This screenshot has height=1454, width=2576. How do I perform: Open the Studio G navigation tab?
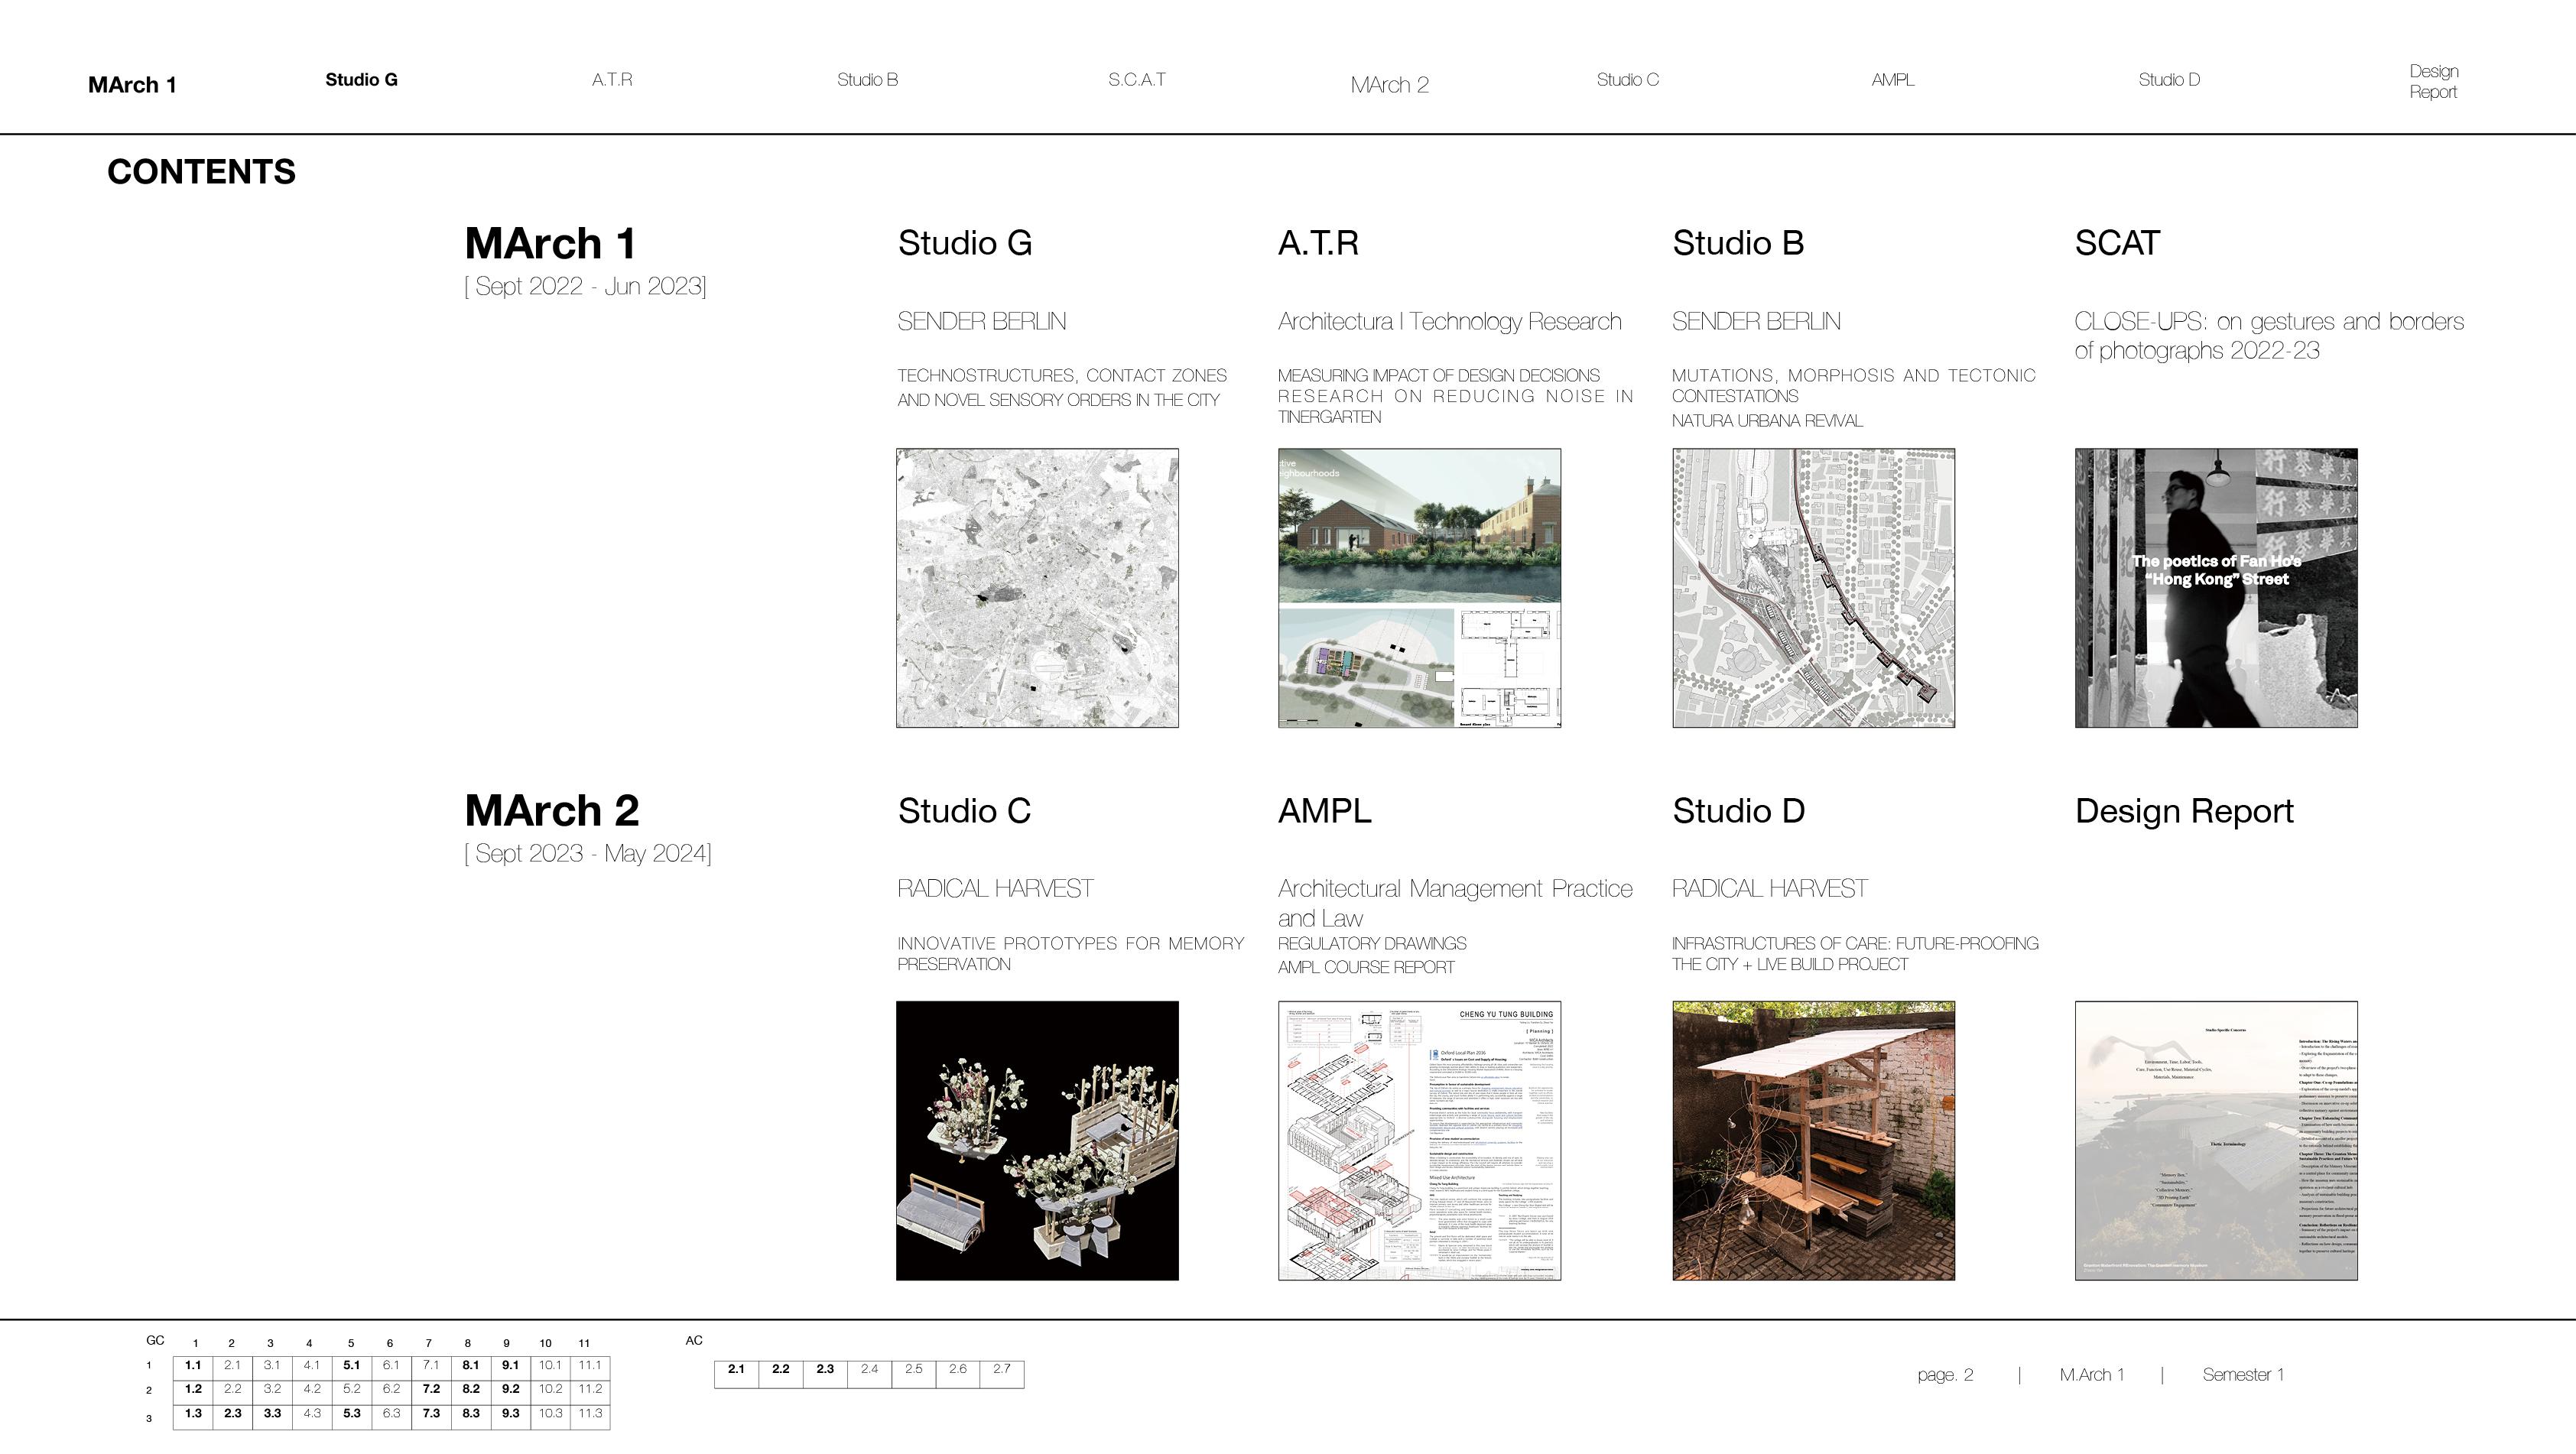[x=361, y=80]
